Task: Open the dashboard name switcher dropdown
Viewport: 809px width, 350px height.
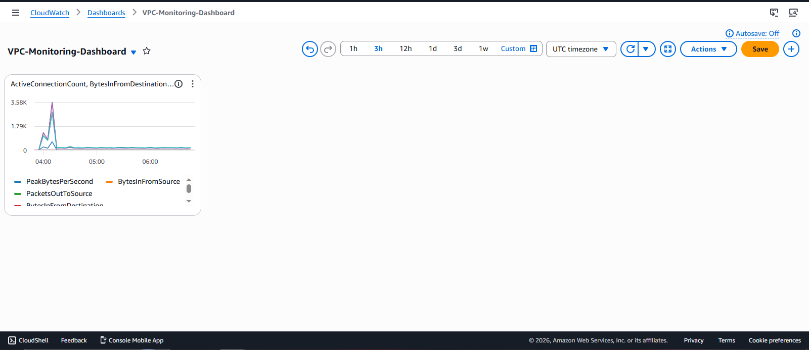Action: click(x=133, y=52)
